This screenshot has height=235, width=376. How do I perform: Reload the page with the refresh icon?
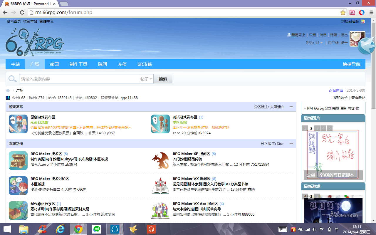(x=22, y=12)
